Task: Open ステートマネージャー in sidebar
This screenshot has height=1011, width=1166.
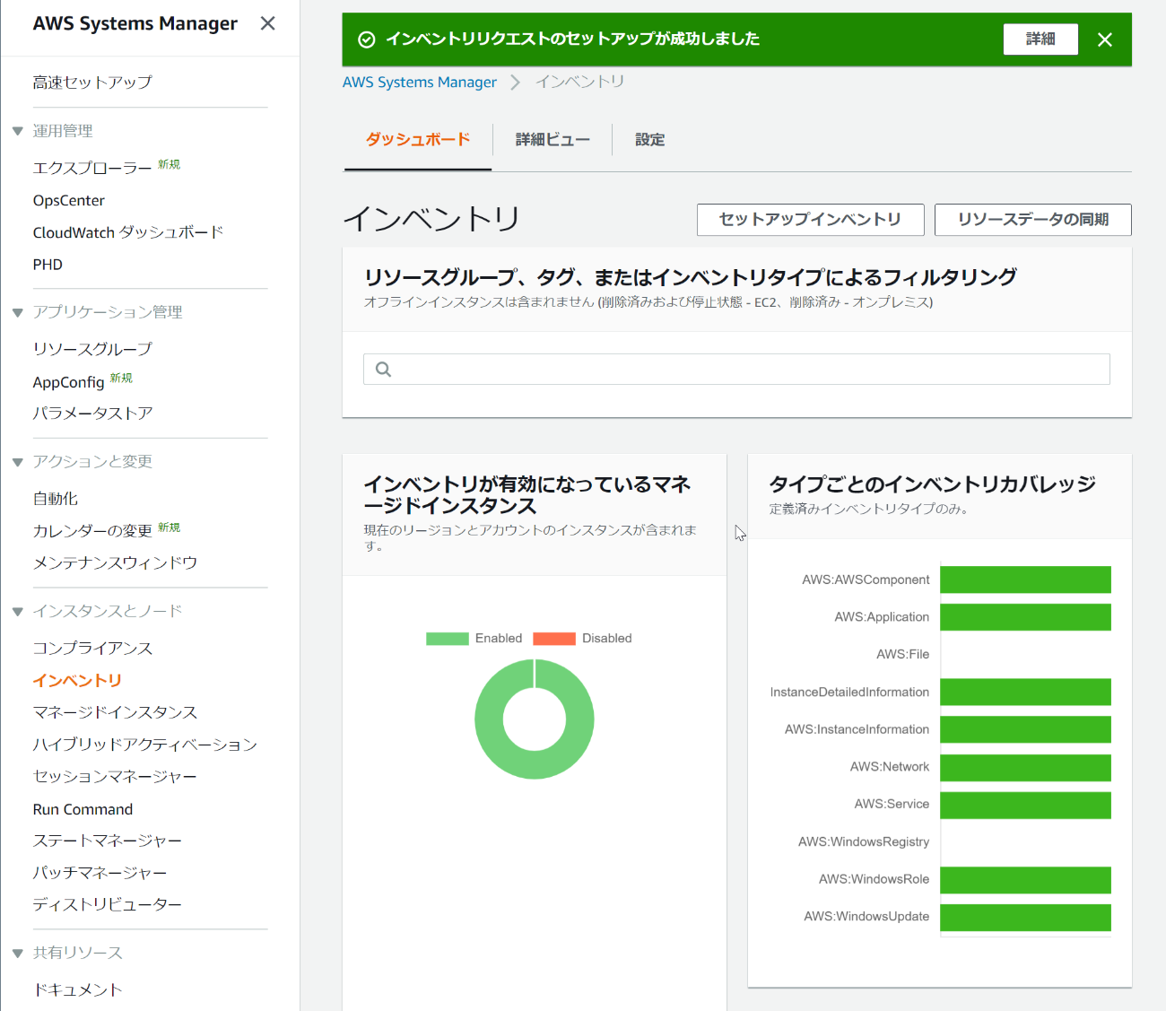Action: [x=108, y=841]
